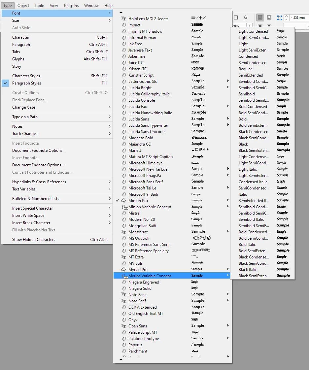Select the SemiExtended font style
Viewport: 309px width, 370px height.
[x=262, y=75]
